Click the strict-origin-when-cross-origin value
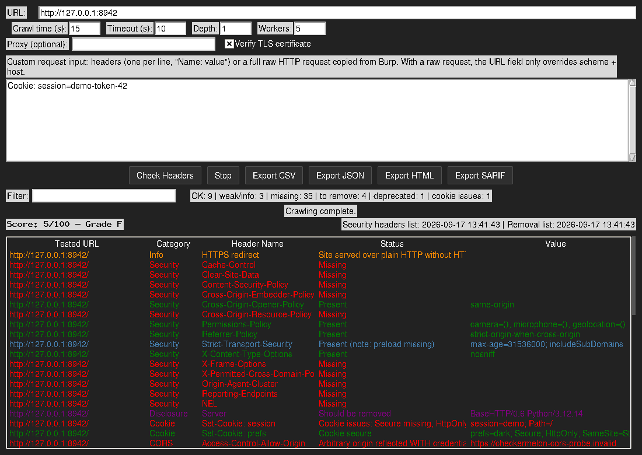Image resolution: width=642 pixels, height=455 pixels. click(x=525, y=334)
